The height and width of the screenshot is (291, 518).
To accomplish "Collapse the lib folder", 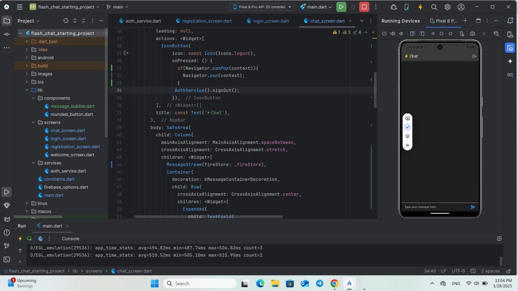I will pyautogui.click(x=27, y=90).
